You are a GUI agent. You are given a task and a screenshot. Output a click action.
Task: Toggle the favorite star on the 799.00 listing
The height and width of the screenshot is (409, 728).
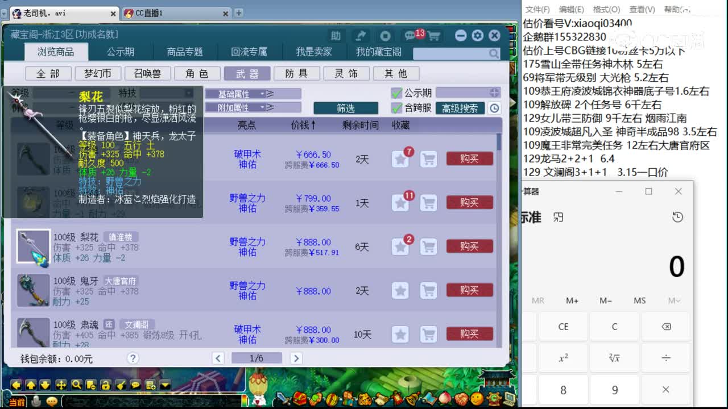click(x=400, y=202)
